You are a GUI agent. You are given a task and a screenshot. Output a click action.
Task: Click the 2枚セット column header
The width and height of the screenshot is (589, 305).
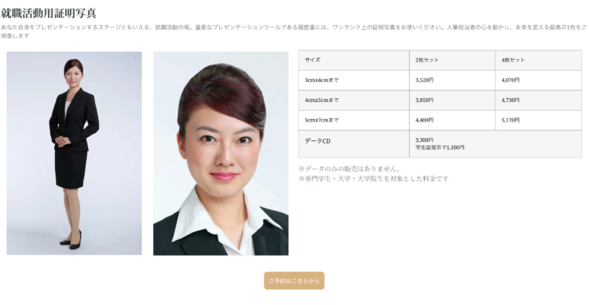tap(452, 60)
